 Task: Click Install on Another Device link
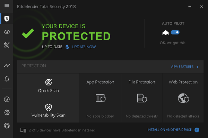[x=169, y=130]
